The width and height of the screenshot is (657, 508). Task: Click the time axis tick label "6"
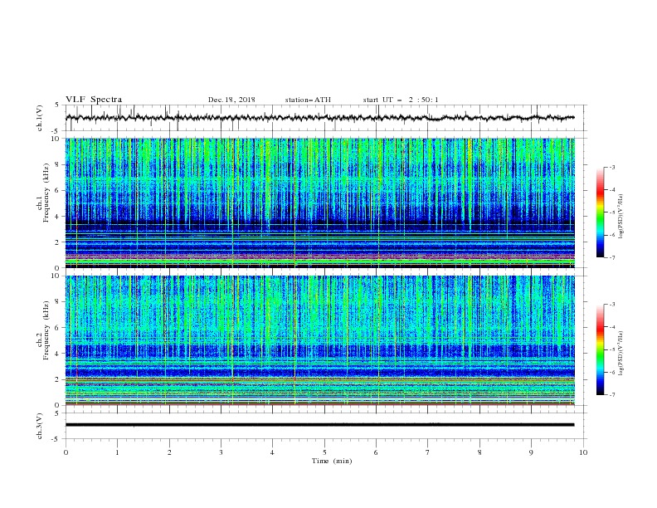click(376, 452)
